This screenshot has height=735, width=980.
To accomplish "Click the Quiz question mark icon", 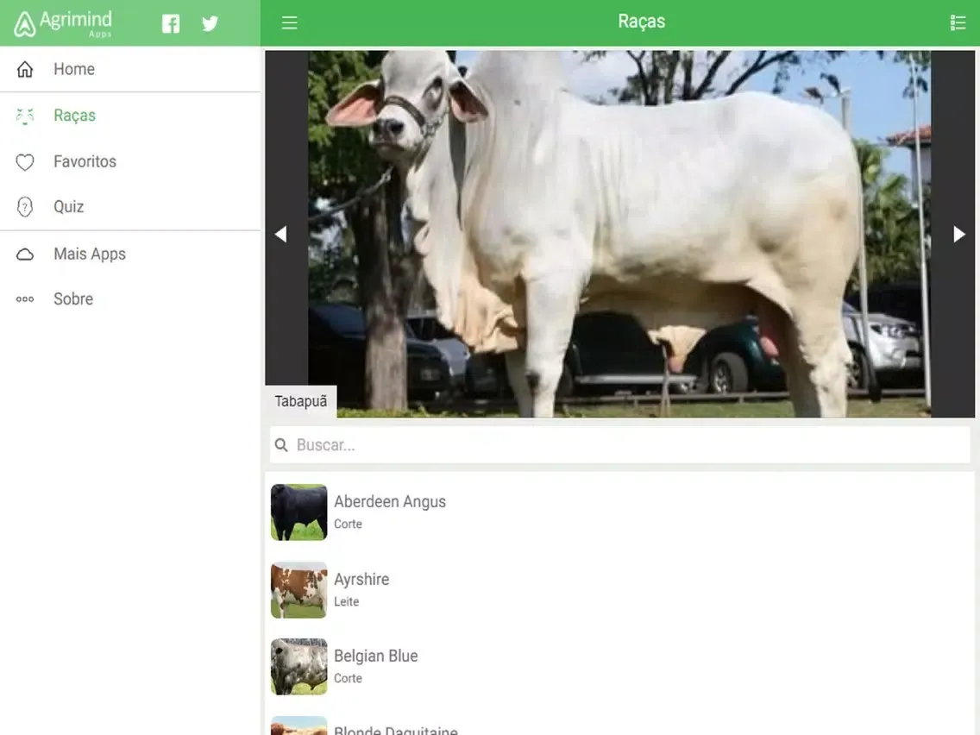I will click(x=25, y=207).
